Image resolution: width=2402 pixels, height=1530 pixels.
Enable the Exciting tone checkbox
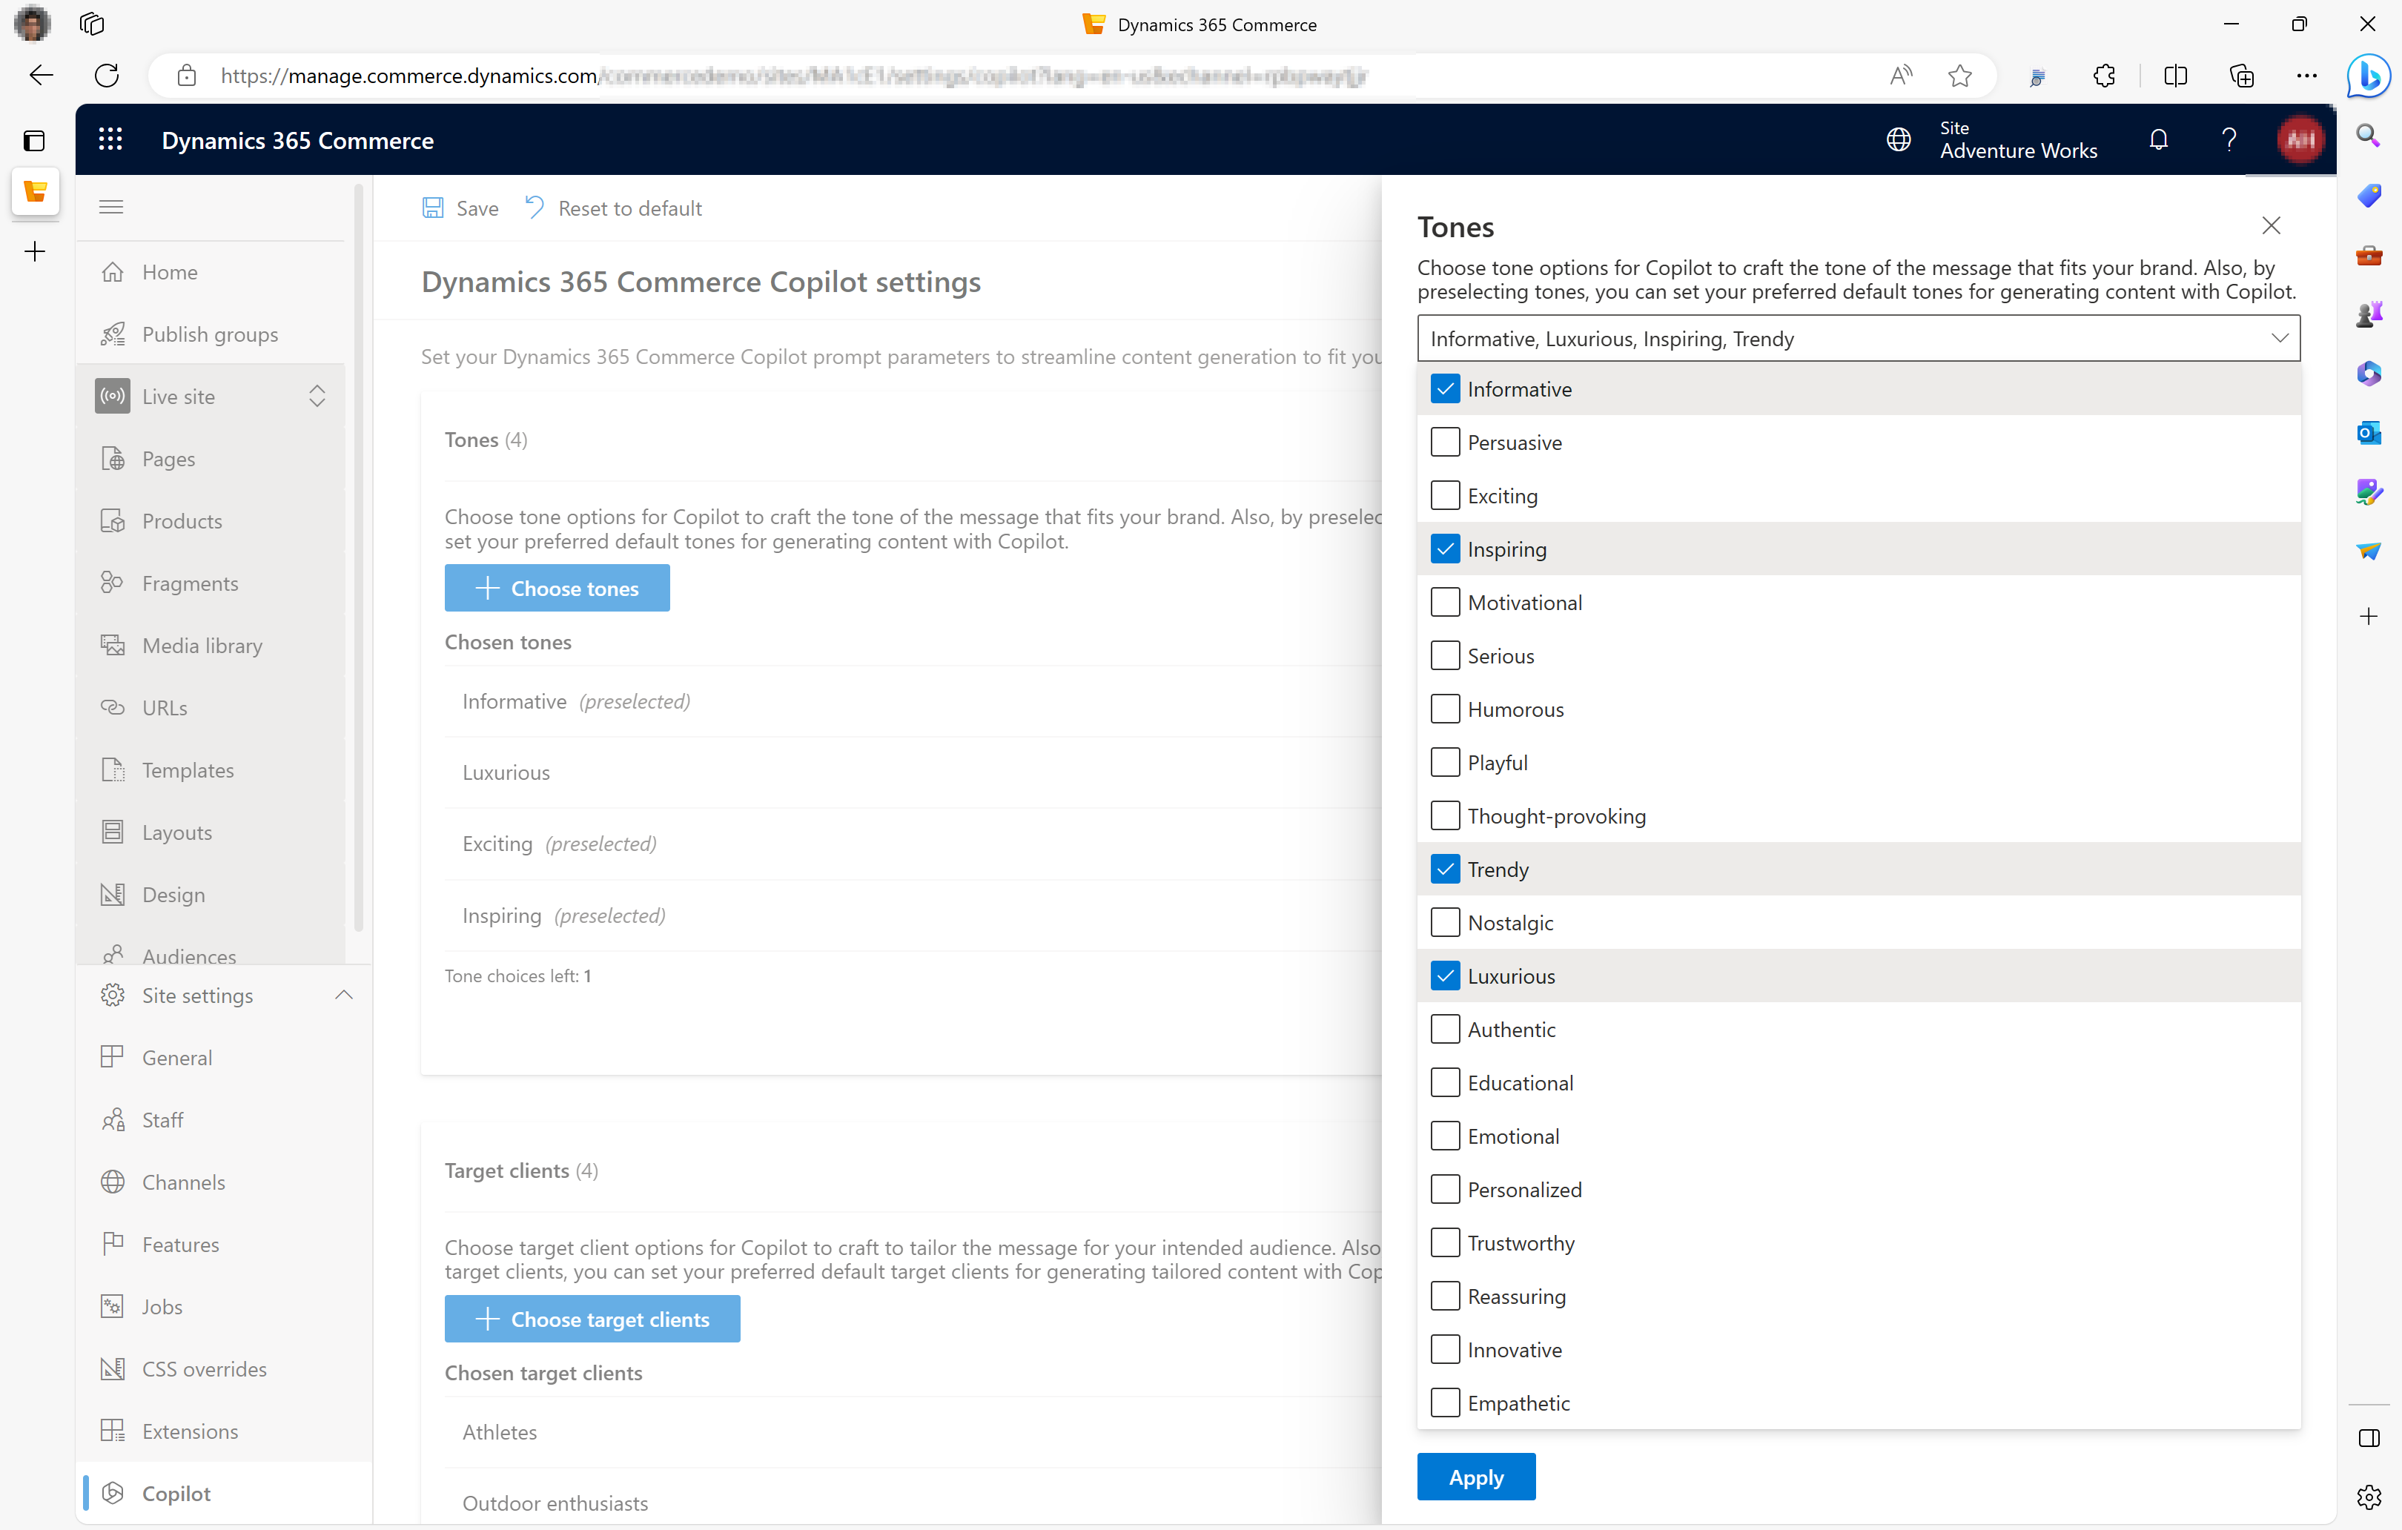[x=1443, y=495]
